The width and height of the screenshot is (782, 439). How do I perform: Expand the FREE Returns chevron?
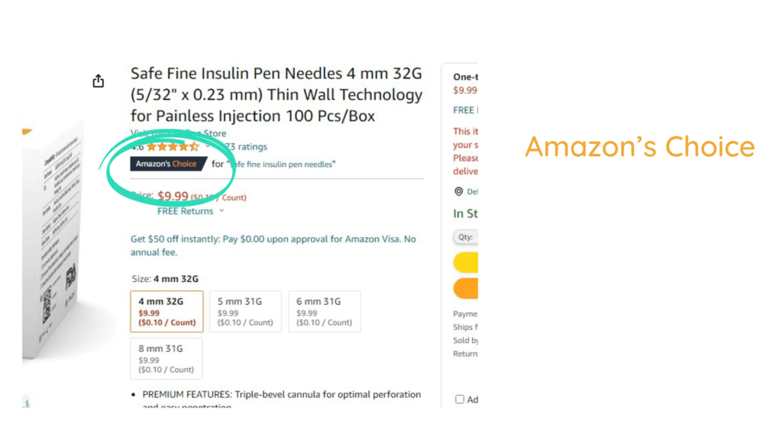(221, 211)
